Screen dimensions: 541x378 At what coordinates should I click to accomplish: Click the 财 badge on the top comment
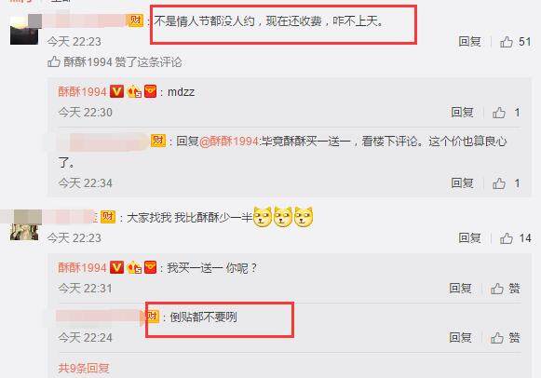[x=135, y=20]
